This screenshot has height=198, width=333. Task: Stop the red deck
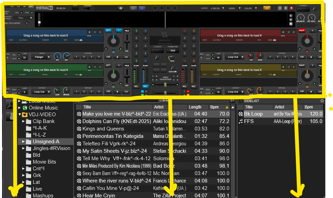[311, 57]
